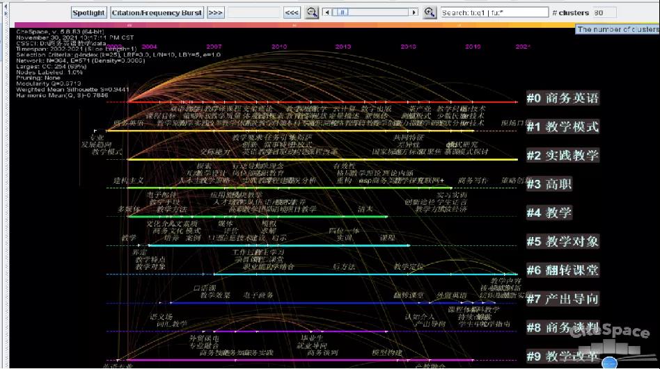Toggle Citation/Frequency Burst display

tap(157, 13)
